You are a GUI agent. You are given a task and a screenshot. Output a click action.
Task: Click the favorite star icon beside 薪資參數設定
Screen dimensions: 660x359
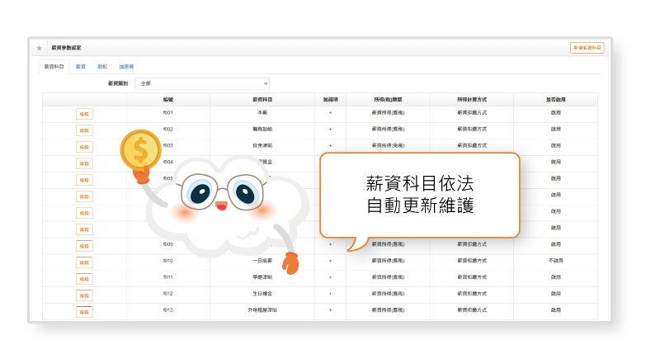coord(39,48)
